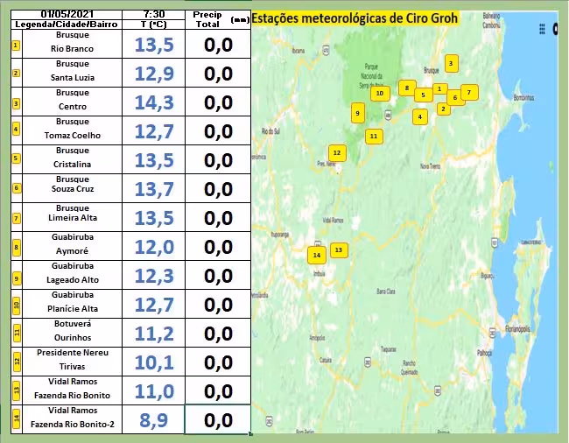This screenshot has width=569, height=443.
Task: Click the Precip Total column header
Action: (207, 19)
